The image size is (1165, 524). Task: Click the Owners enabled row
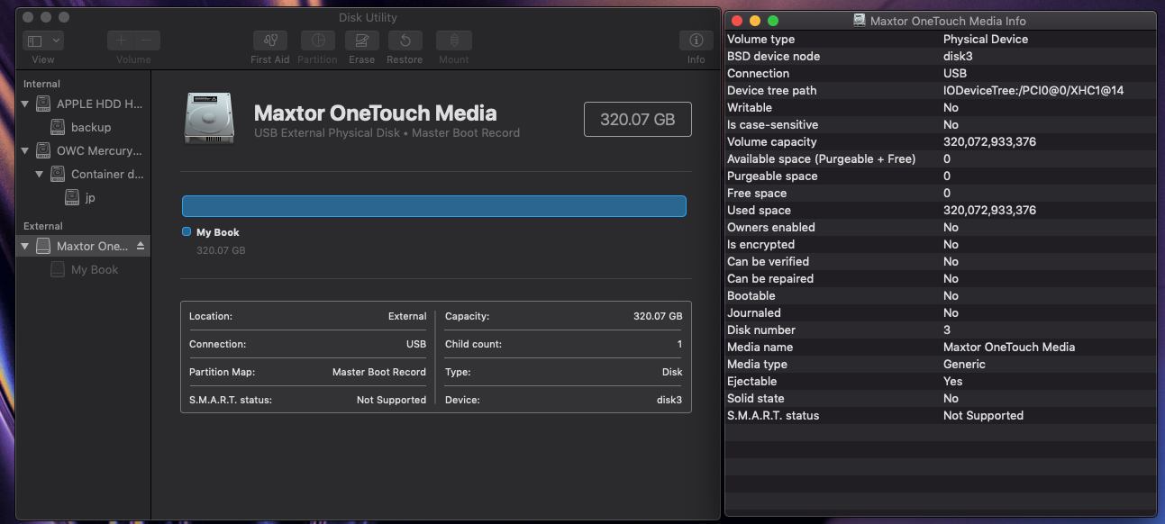pos(941,227)
